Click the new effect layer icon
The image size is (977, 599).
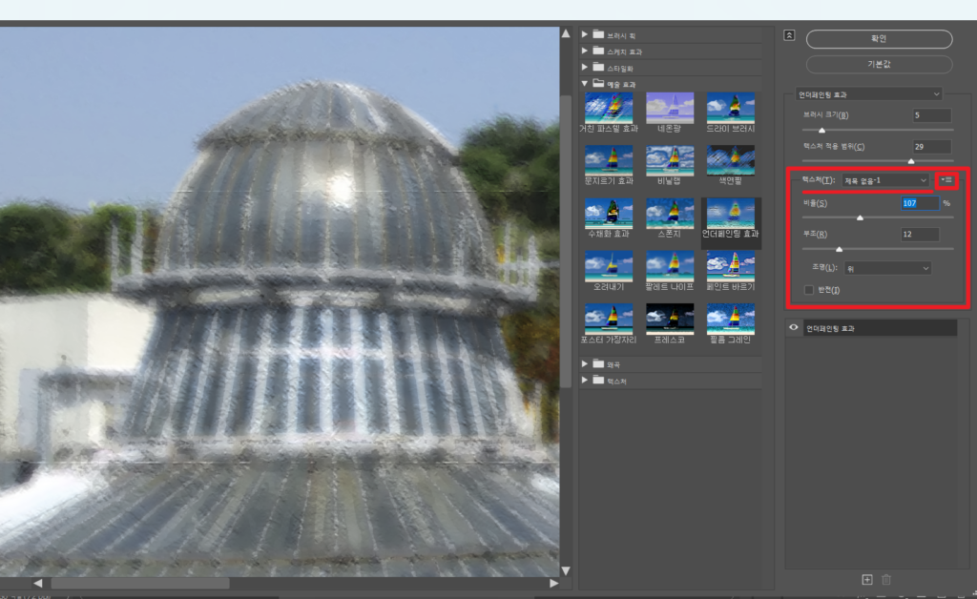coord(866,579)
